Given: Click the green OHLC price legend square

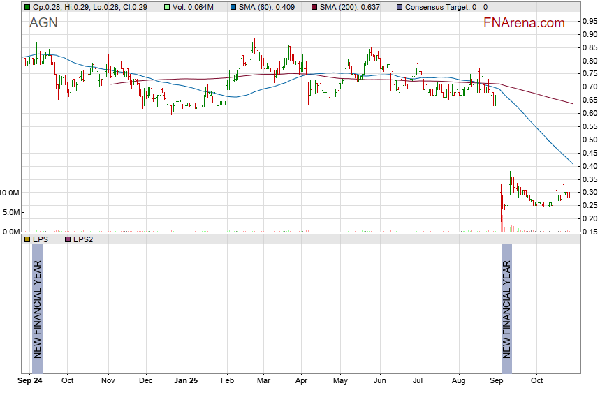Looking at the screenshot, I should pos(27,7).
